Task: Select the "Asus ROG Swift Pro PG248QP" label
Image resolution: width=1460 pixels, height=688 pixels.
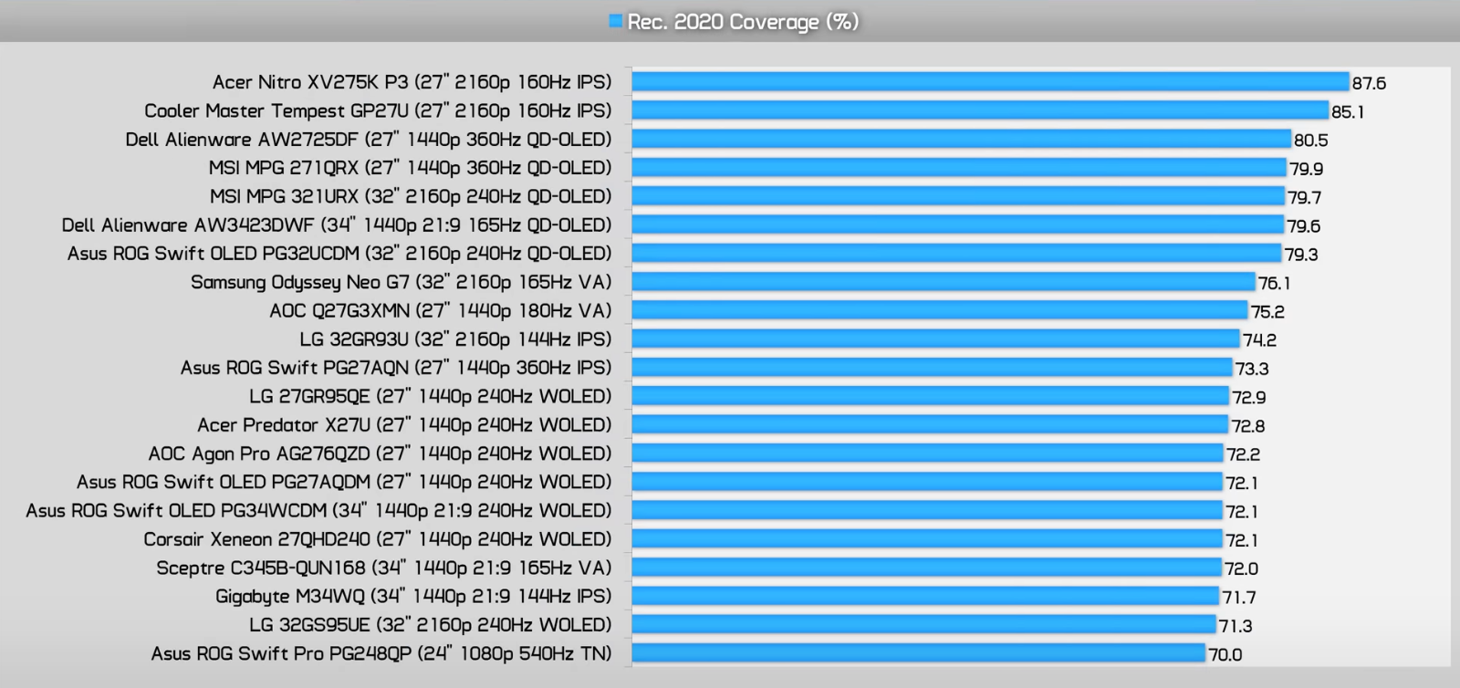Action: [381, 653]
